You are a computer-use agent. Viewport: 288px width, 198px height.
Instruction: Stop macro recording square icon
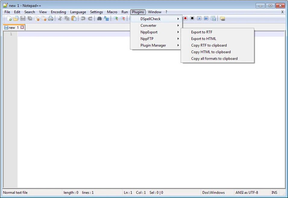point(192,18)
